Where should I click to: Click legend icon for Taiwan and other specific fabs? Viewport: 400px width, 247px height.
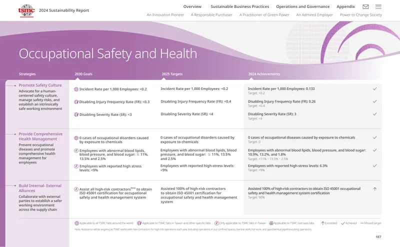pos(139,223)
